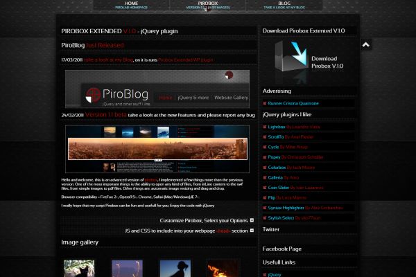
Task: Open the girl silhouette gallery thumbnail
Action: [x=175, y=268]
